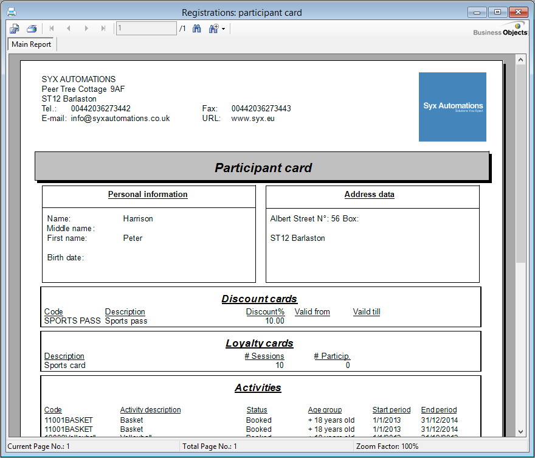The image size is (535, 458).
Task: Click the Syx Automations logo image
Action: point(452,107)
